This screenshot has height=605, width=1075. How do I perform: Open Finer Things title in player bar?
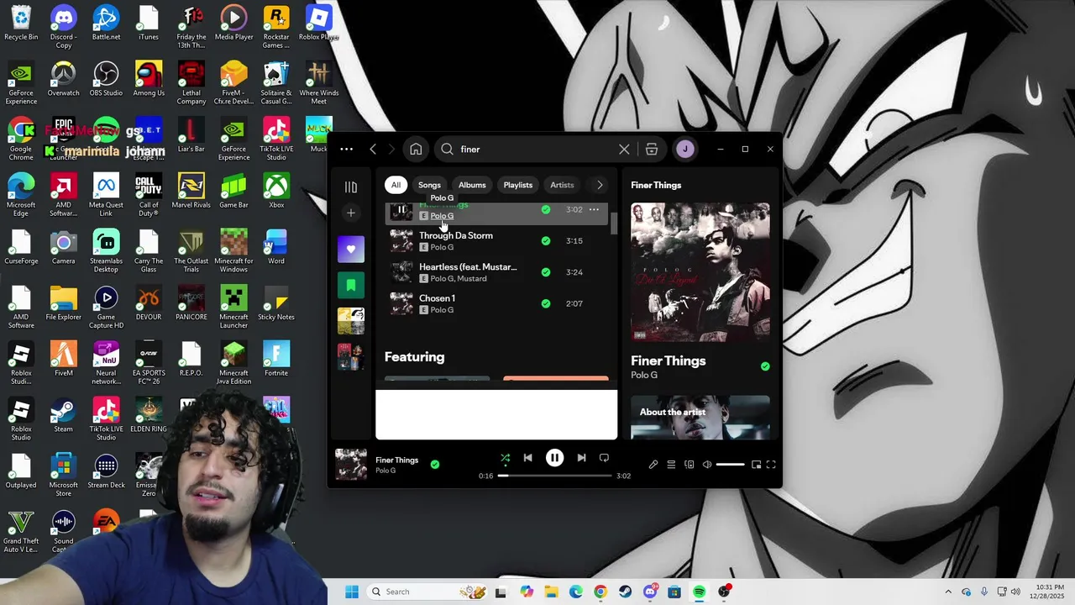coord(396,460)
